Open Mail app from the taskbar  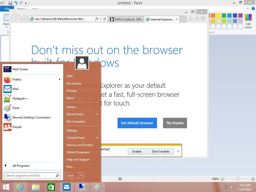[x=67, y=187]
